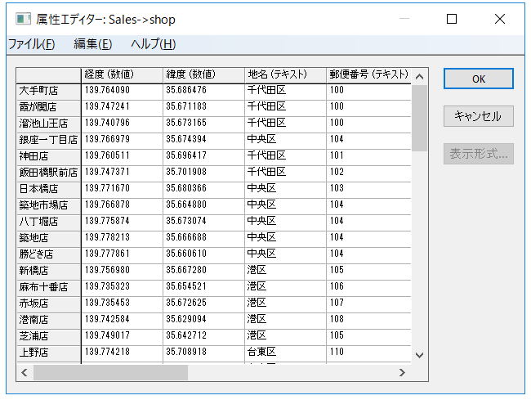Viewport: 531px width, 400px height.
Task: Click the vertical scrollbar thumb
Action: (x=420, y=118)
